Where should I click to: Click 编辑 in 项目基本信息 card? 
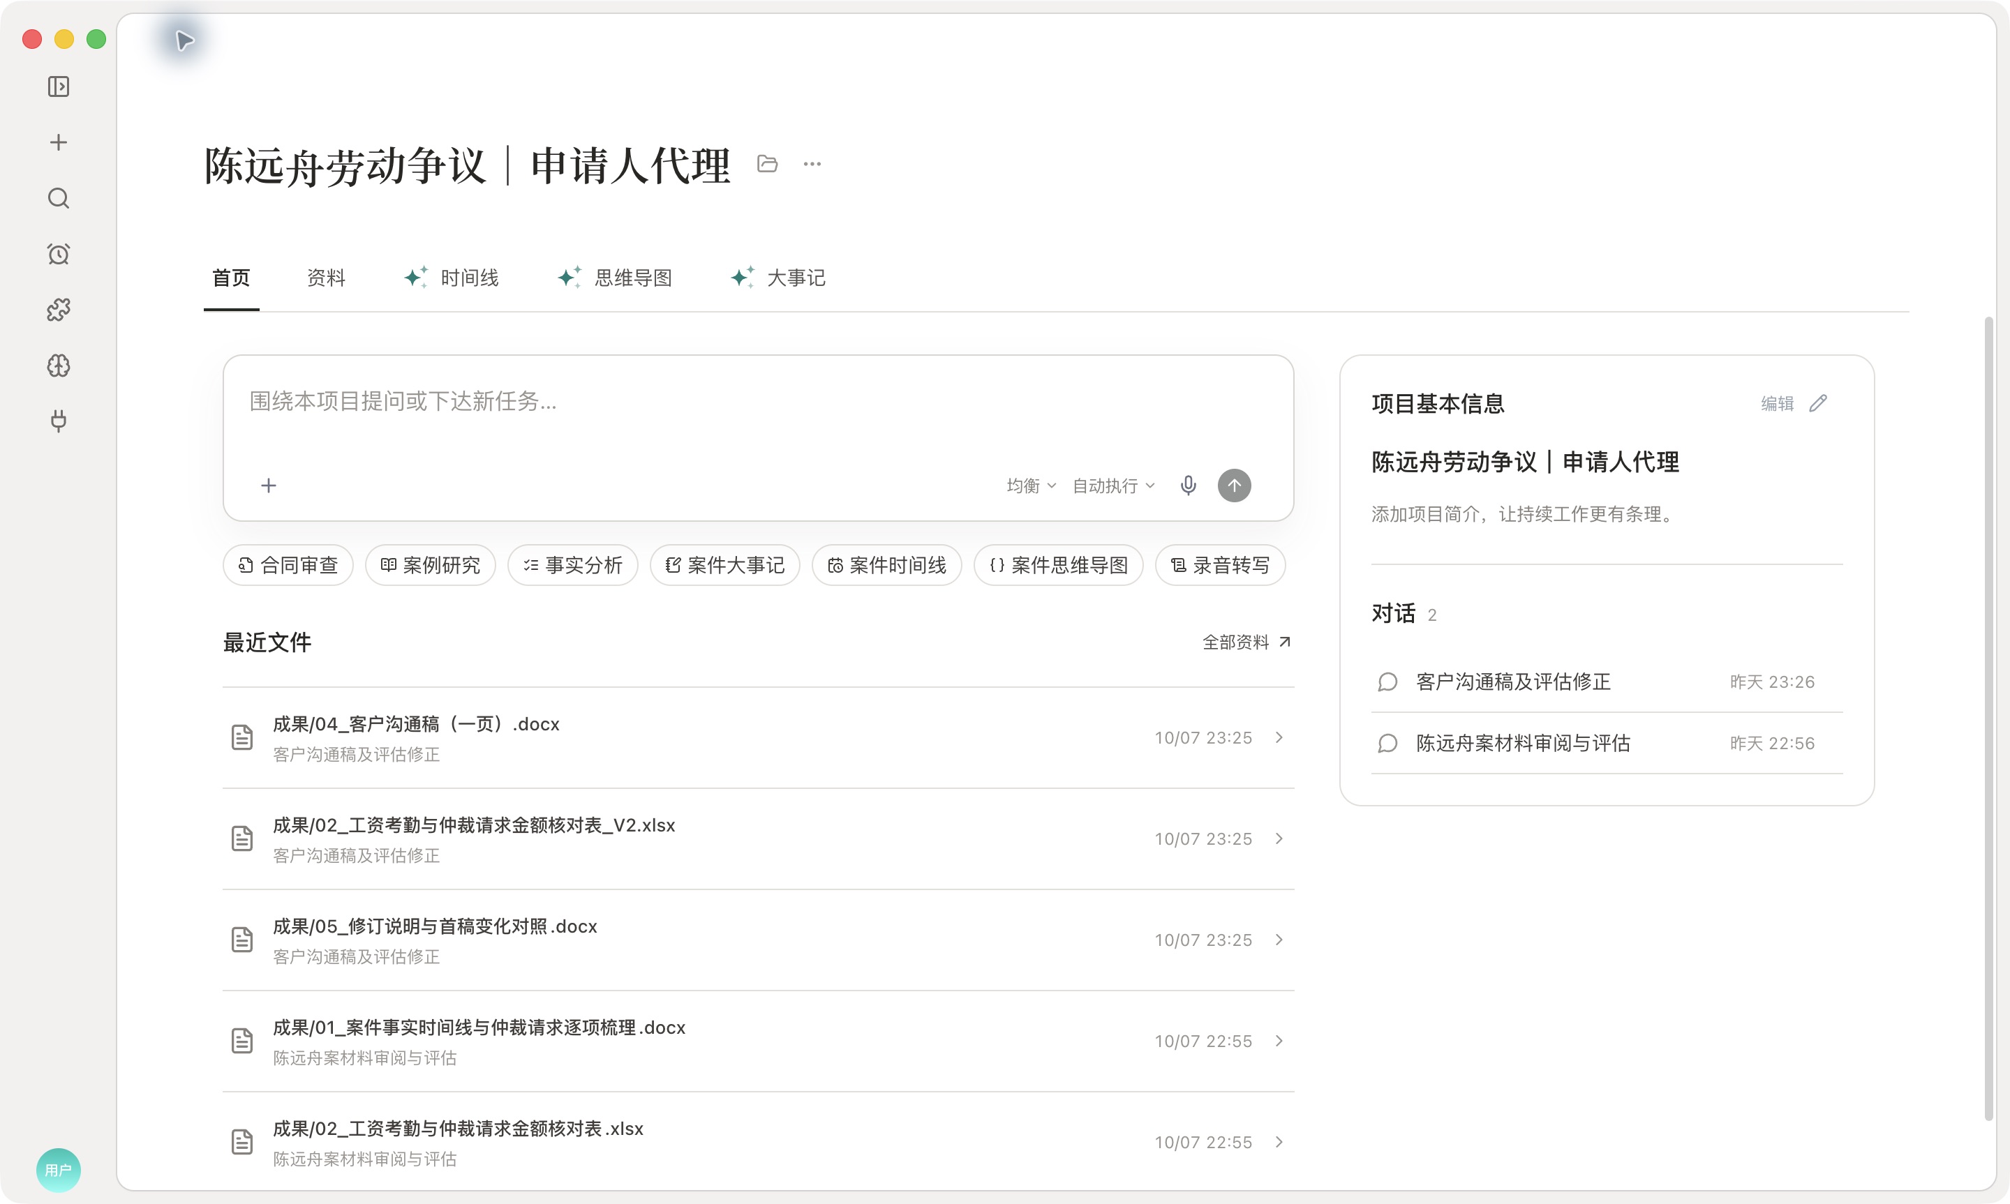click(x=1777, y=403)
